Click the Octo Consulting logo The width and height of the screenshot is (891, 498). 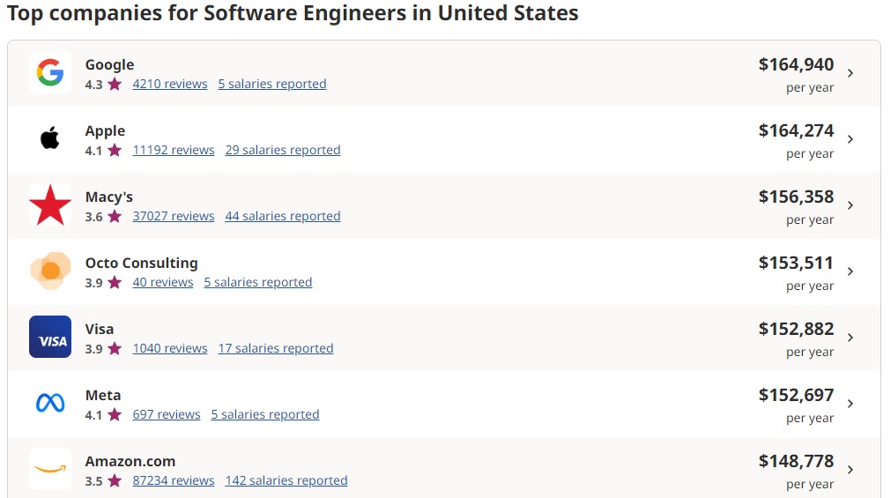(50, 271)
